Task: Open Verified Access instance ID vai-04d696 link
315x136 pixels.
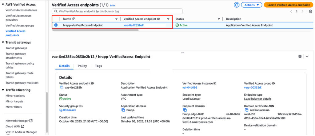Action: pos(189,88)
